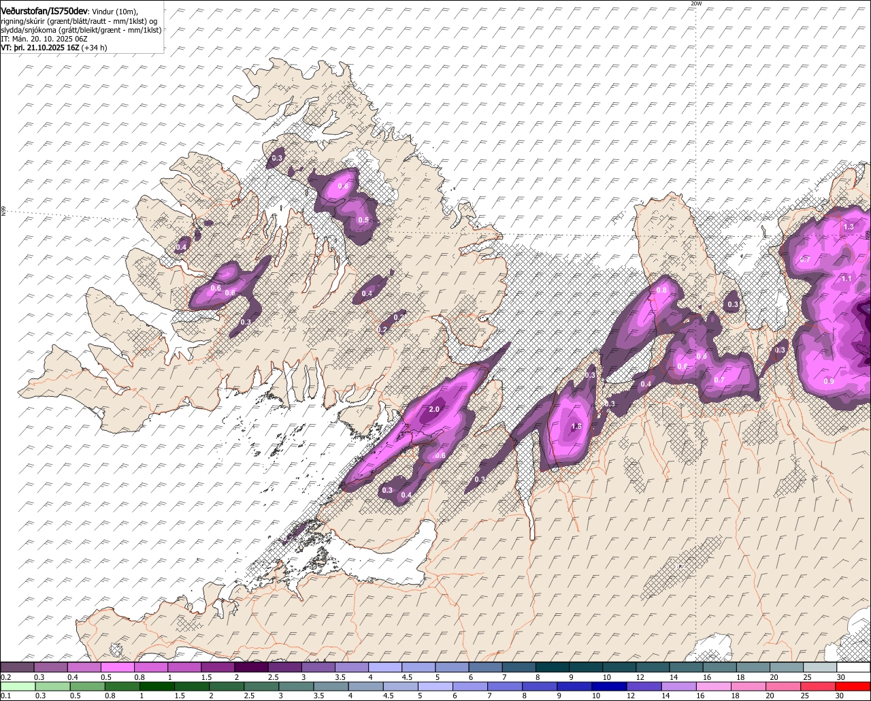This screenshot has width=871, height=701.
Task: Click the 4.5 label under the snow scale
Action: pyautogui.click(x=407, y=677)
